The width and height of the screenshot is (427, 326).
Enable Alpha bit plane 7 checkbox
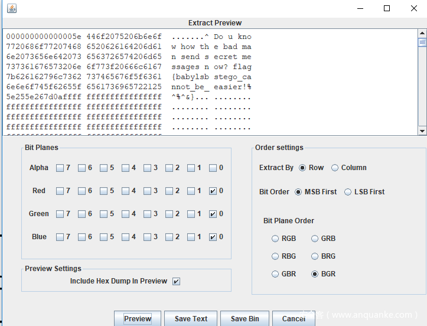[x=60, y=168]
